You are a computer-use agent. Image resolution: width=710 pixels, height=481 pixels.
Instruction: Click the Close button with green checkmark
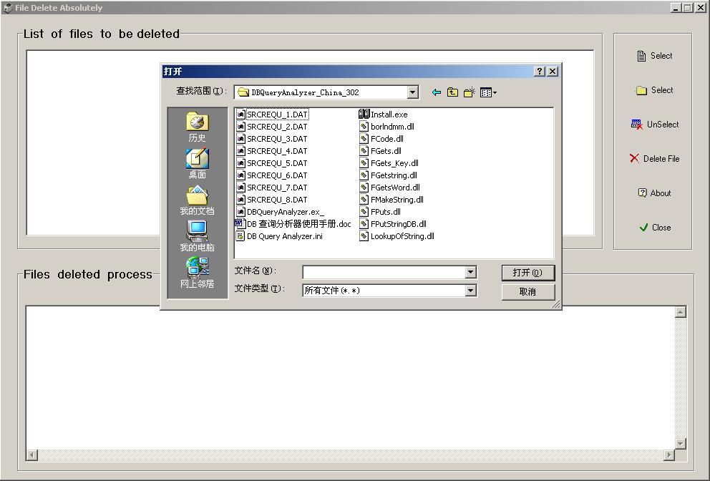tap(654, 228)
